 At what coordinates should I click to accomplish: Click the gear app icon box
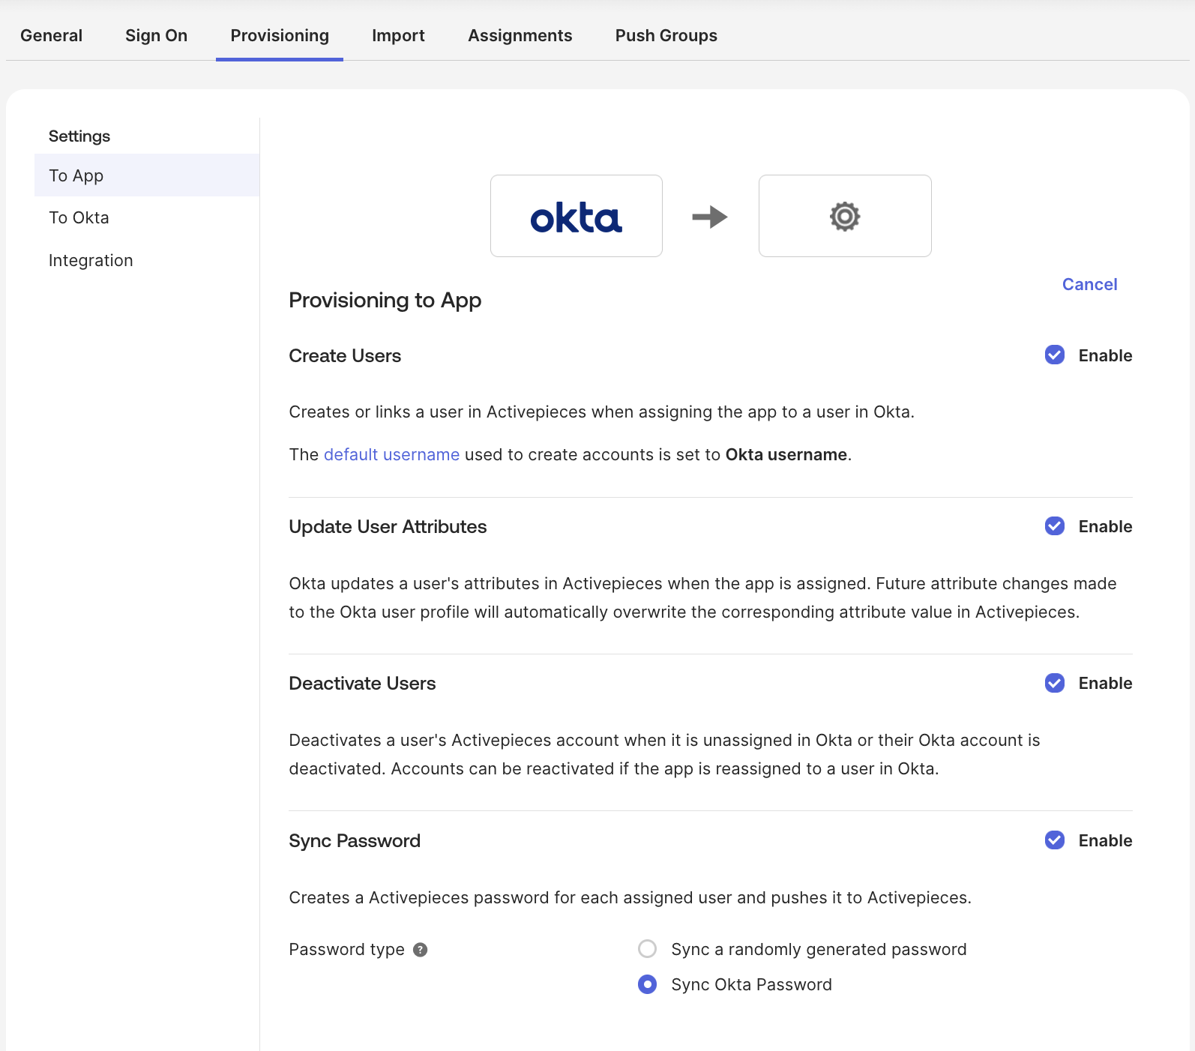click(x=845, y=216)
